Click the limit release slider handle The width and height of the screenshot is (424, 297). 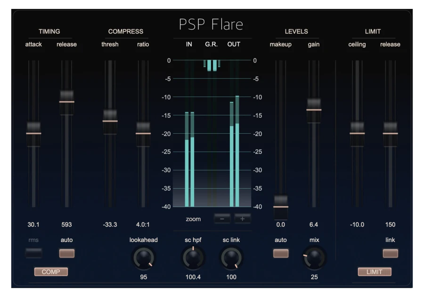point(390,134)
